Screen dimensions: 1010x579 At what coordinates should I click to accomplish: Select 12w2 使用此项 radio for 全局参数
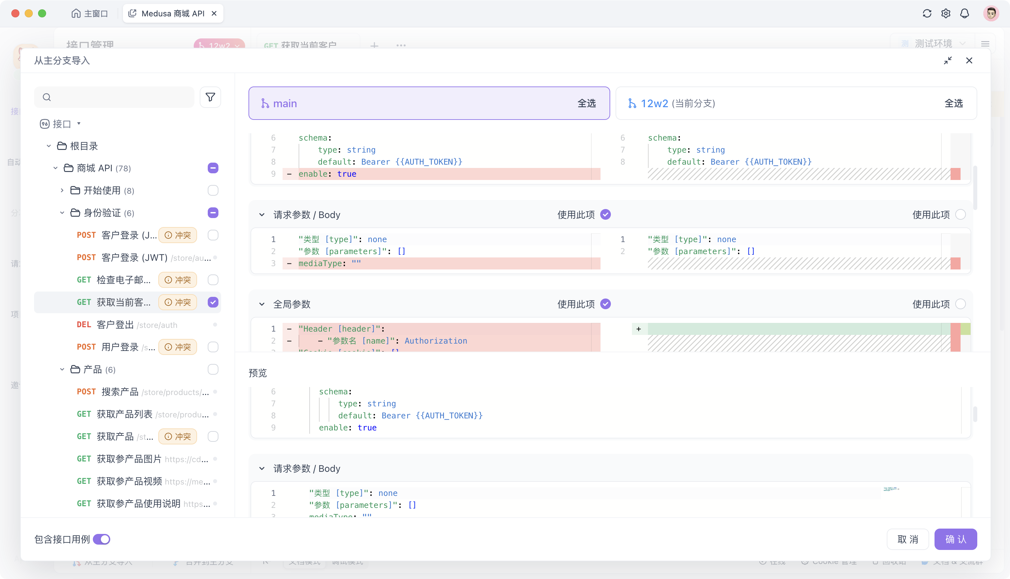click(x=960, y=304)
